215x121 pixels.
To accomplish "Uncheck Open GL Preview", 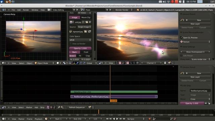I will click(181, 37).
